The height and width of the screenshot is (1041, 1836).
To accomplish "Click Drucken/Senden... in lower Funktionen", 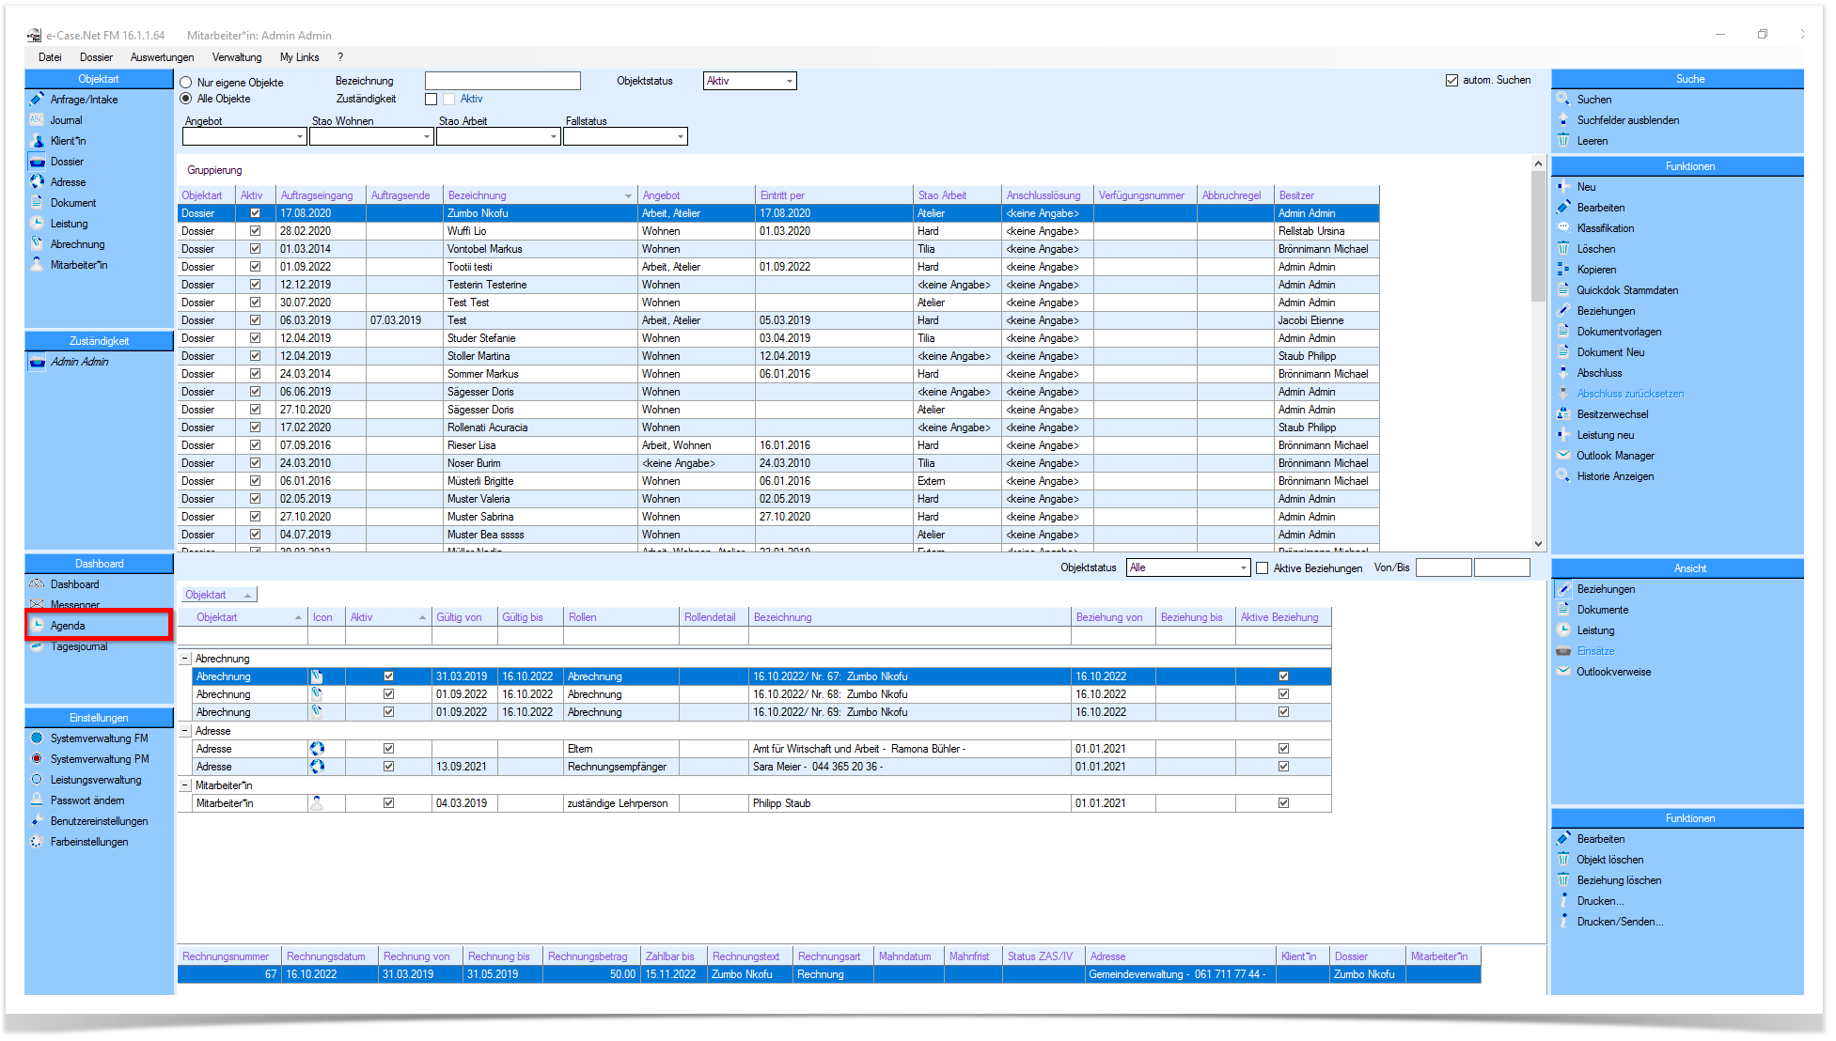I will pos(1621,922).
